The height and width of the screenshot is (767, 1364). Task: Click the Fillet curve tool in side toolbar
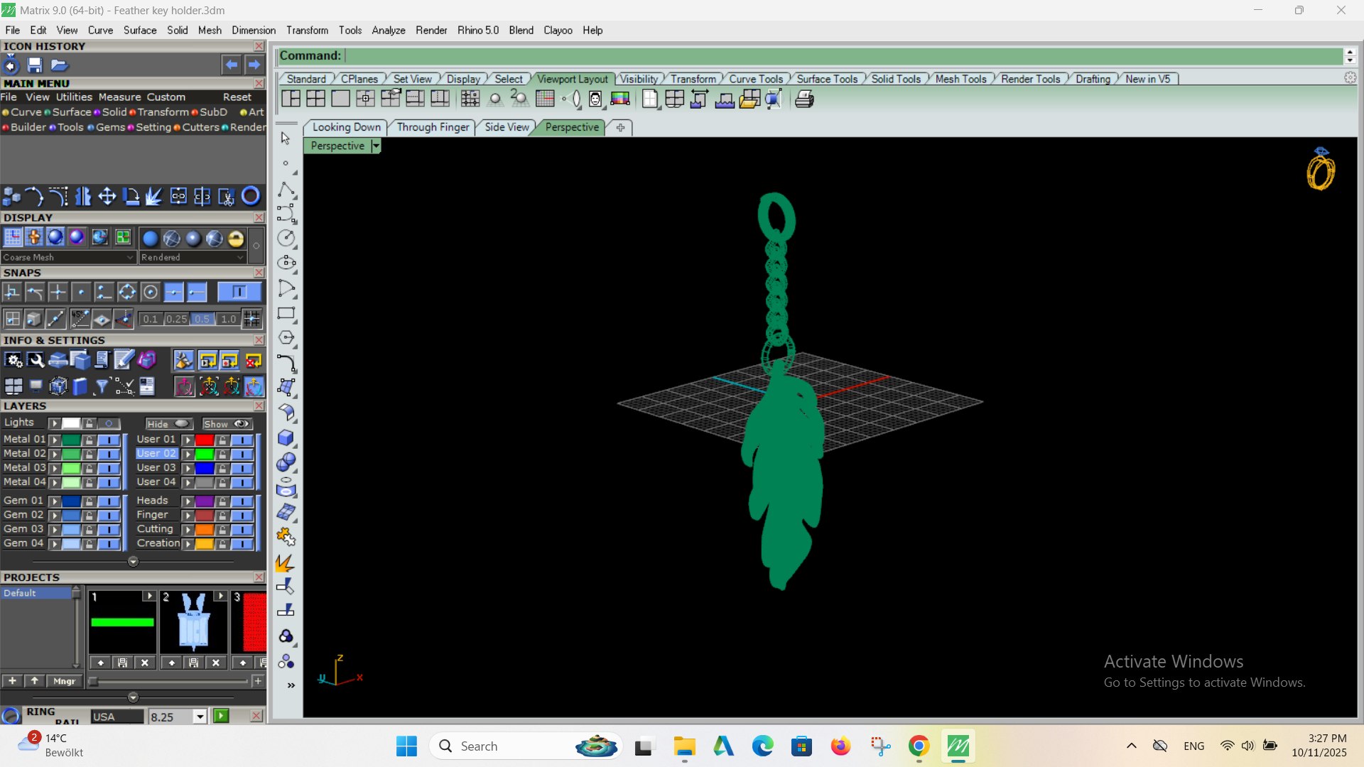coord(286,363)
